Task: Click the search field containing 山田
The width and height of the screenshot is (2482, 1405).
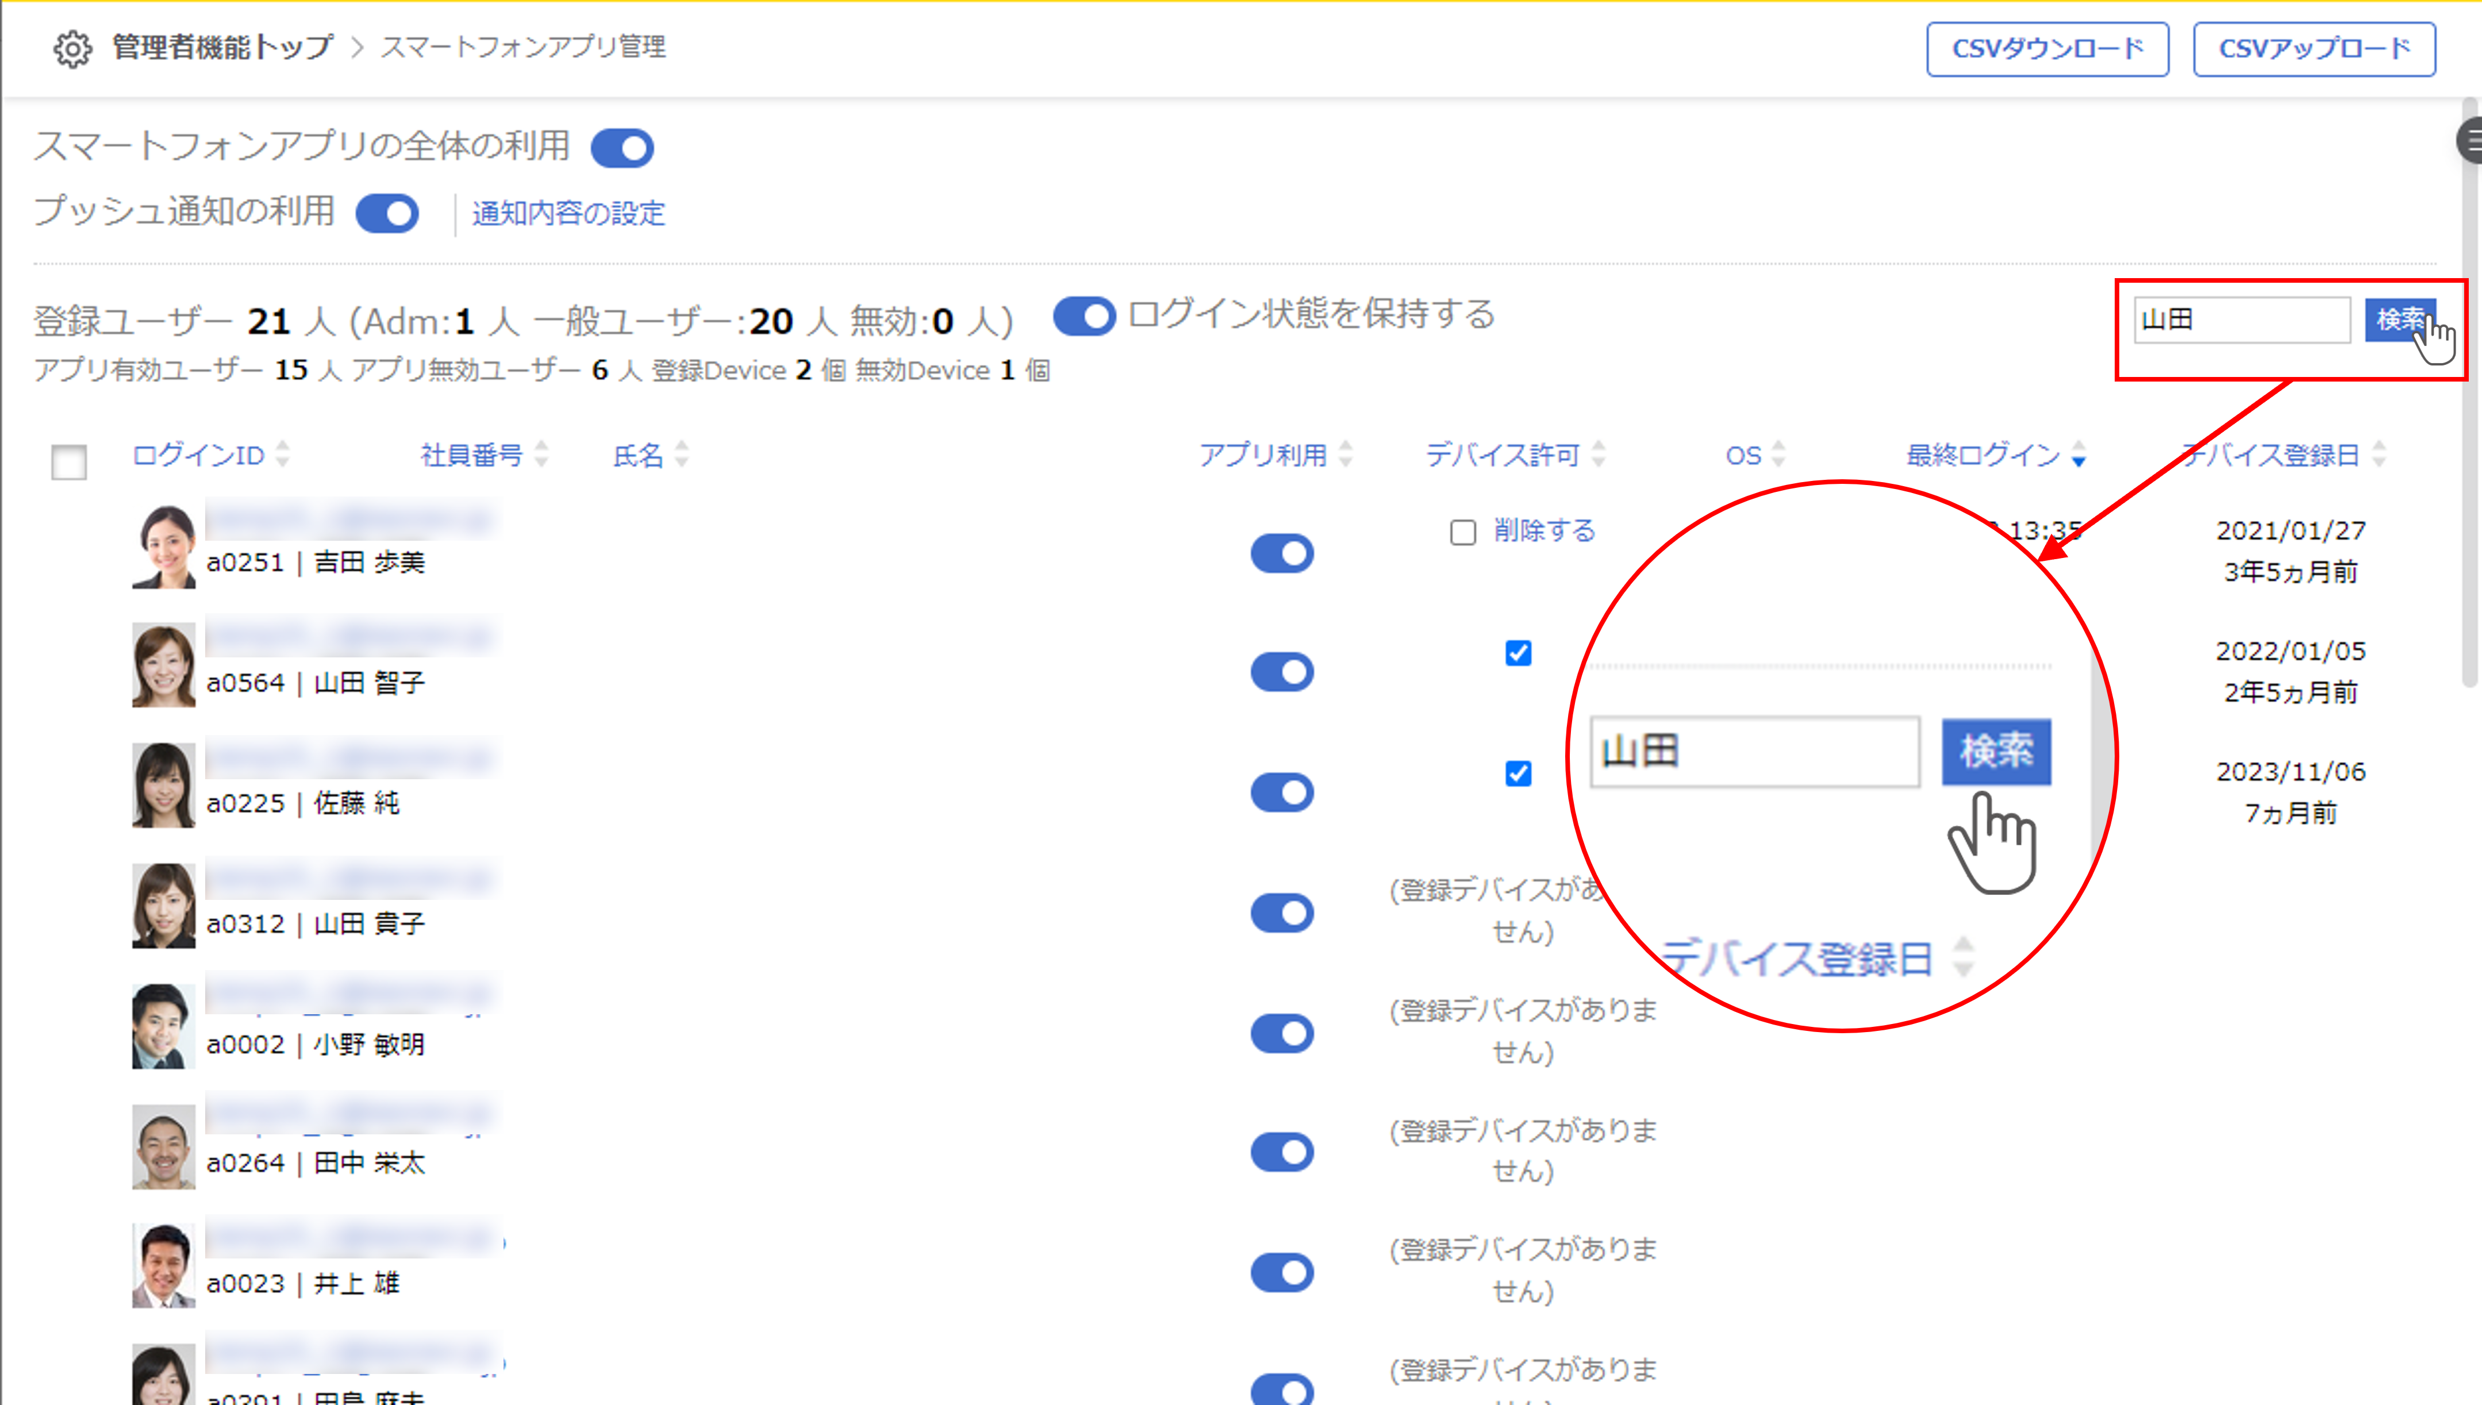Action: tap(2241, 320)
